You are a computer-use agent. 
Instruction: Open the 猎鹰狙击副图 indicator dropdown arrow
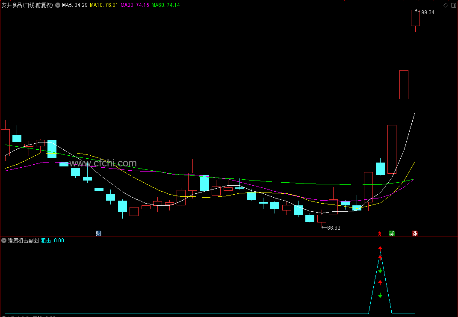(4, 240)
